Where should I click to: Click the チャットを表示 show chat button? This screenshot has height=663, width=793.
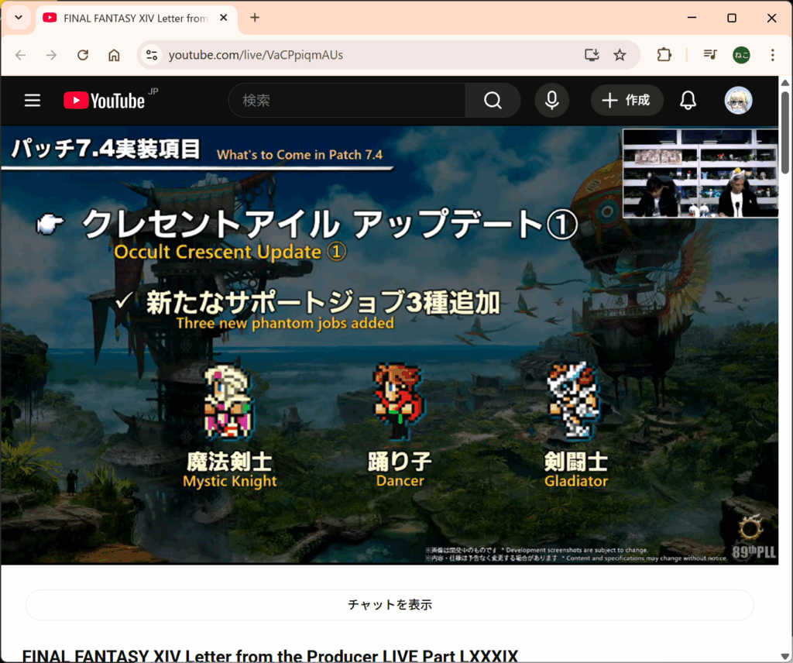[x=390, y=605]
